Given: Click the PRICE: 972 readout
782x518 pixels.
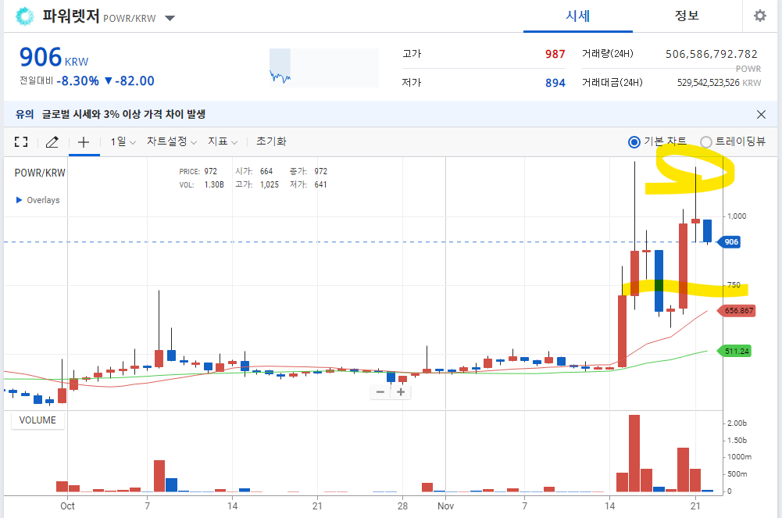Looking at the screenshot, I should coord(198,172).
